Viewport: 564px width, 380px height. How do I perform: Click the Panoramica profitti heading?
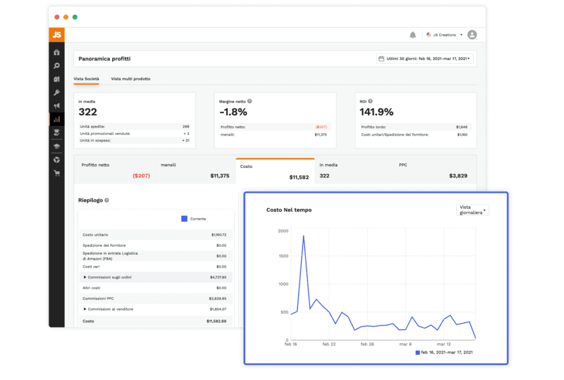click(104, 59)
